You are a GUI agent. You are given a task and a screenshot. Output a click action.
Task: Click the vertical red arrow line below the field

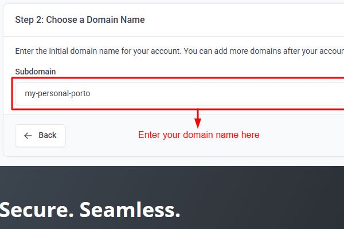(198, 114)
